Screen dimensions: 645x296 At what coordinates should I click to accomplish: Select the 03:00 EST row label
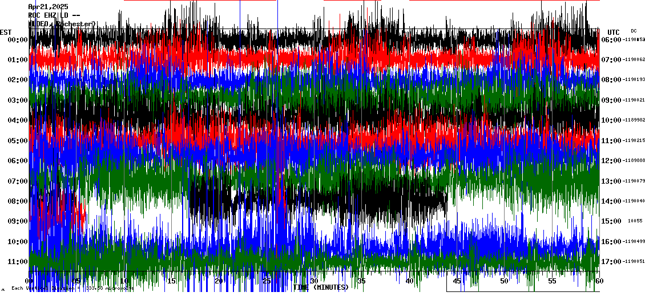tap(18, 100)
